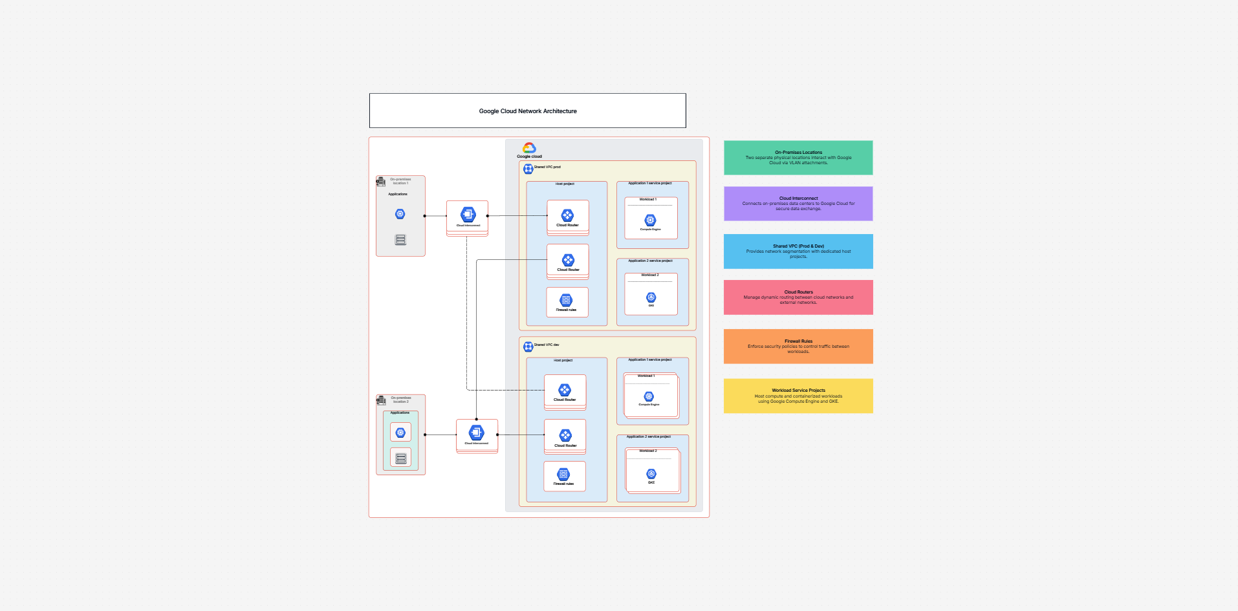Click the Cloud Interconnect icon linked to location 2
This screenshot has width=1238, height=611.
[477, 432]
